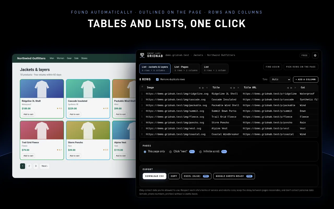This screenshot has width=334, height=209.
Task: Switch to List · Jackets & layers tab
Action: (155, 69)
